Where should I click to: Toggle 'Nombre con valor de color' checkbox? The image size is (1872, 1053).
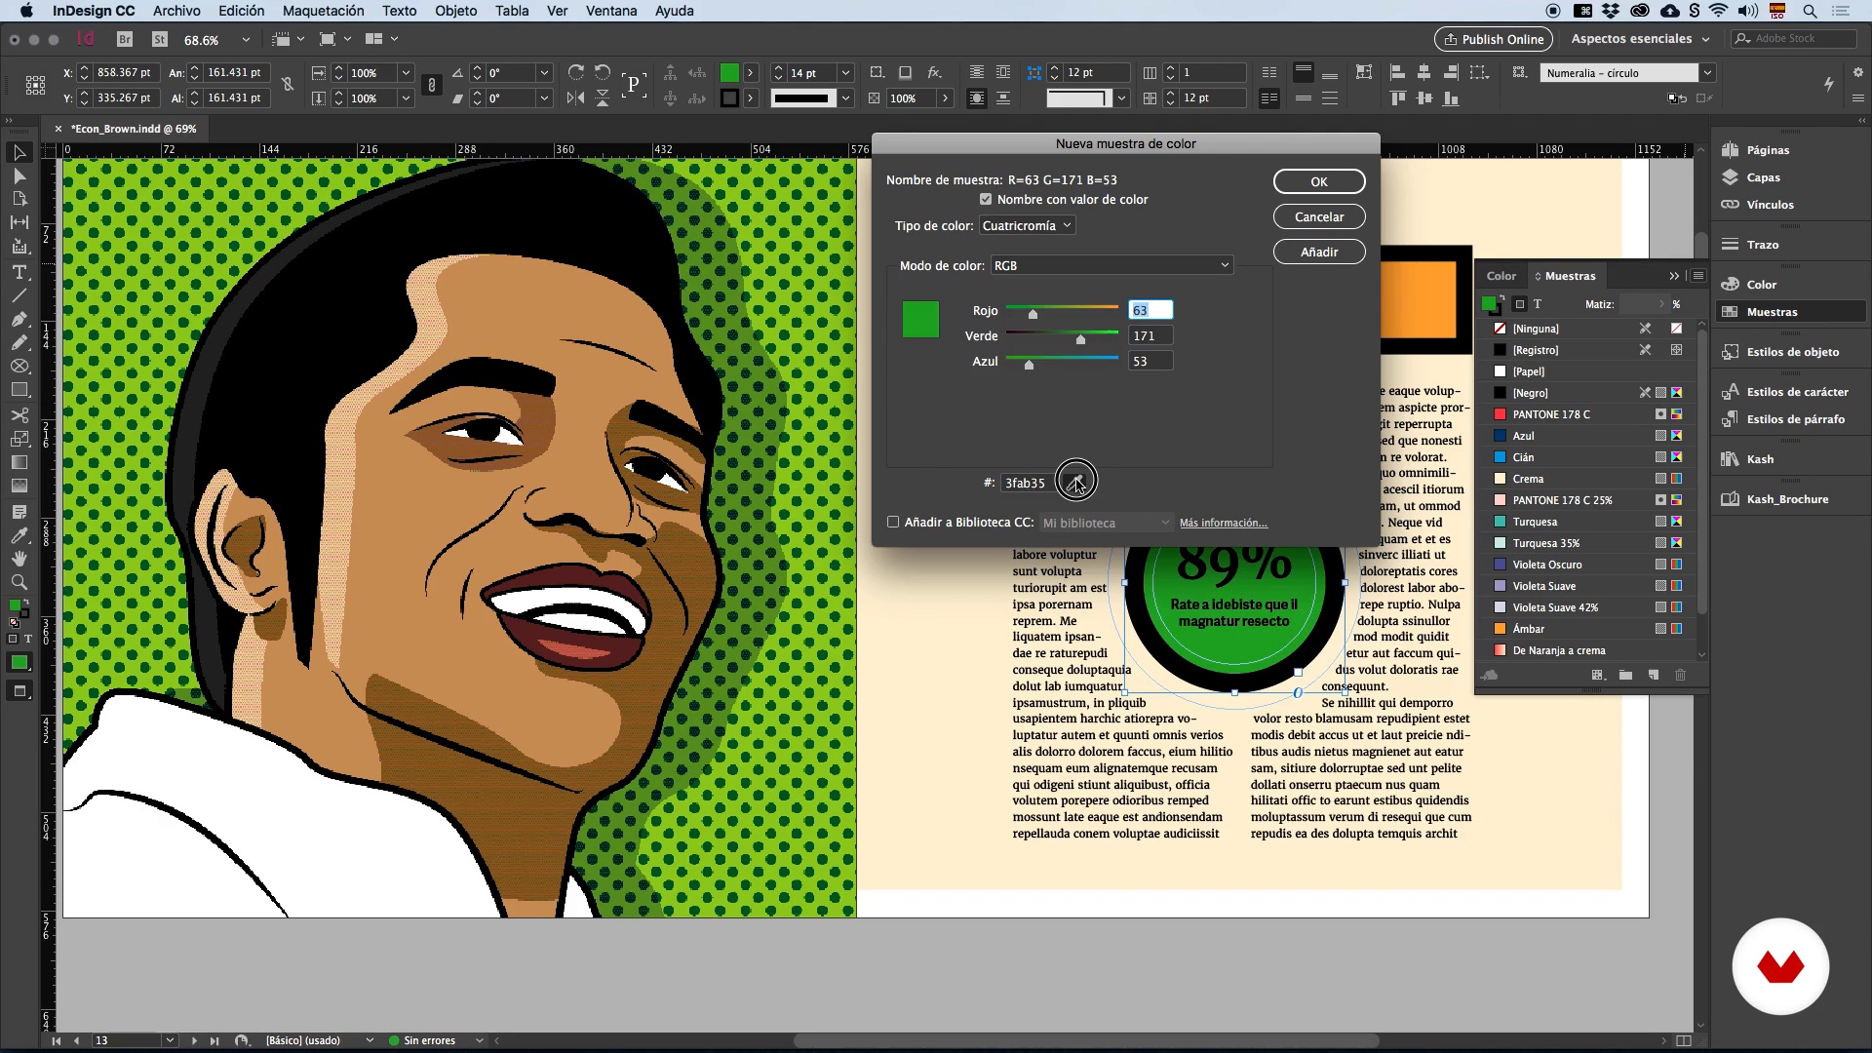point(986,199)
